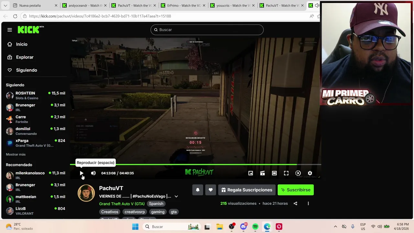
Task: Open File Explorer from taskbar
Action: point(220,227)
